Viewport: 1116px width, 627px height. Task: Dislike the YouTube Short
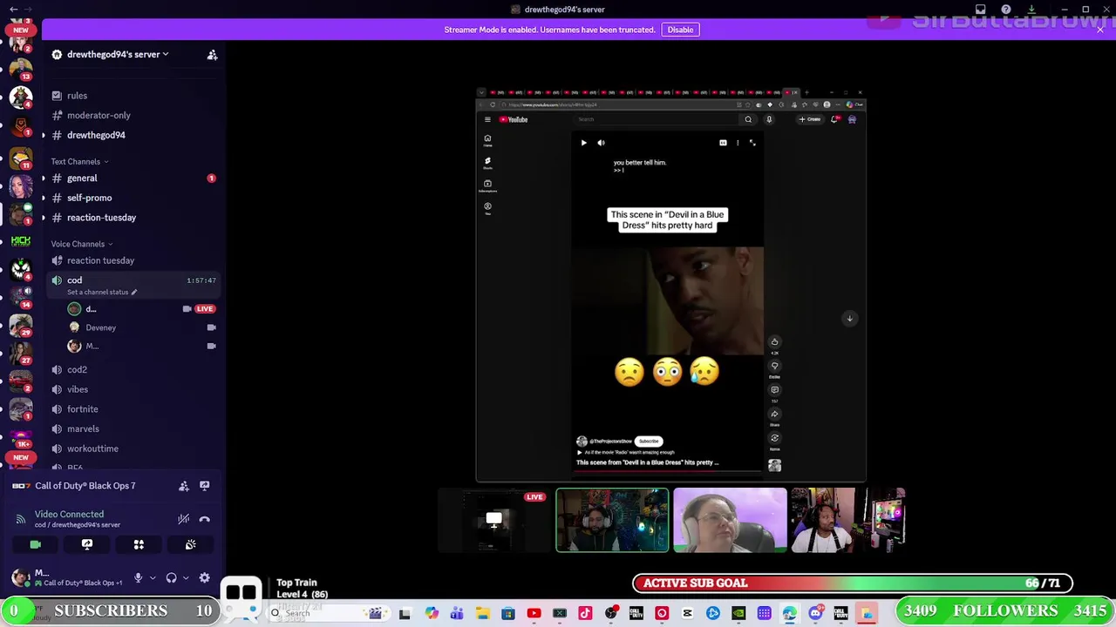774,366
